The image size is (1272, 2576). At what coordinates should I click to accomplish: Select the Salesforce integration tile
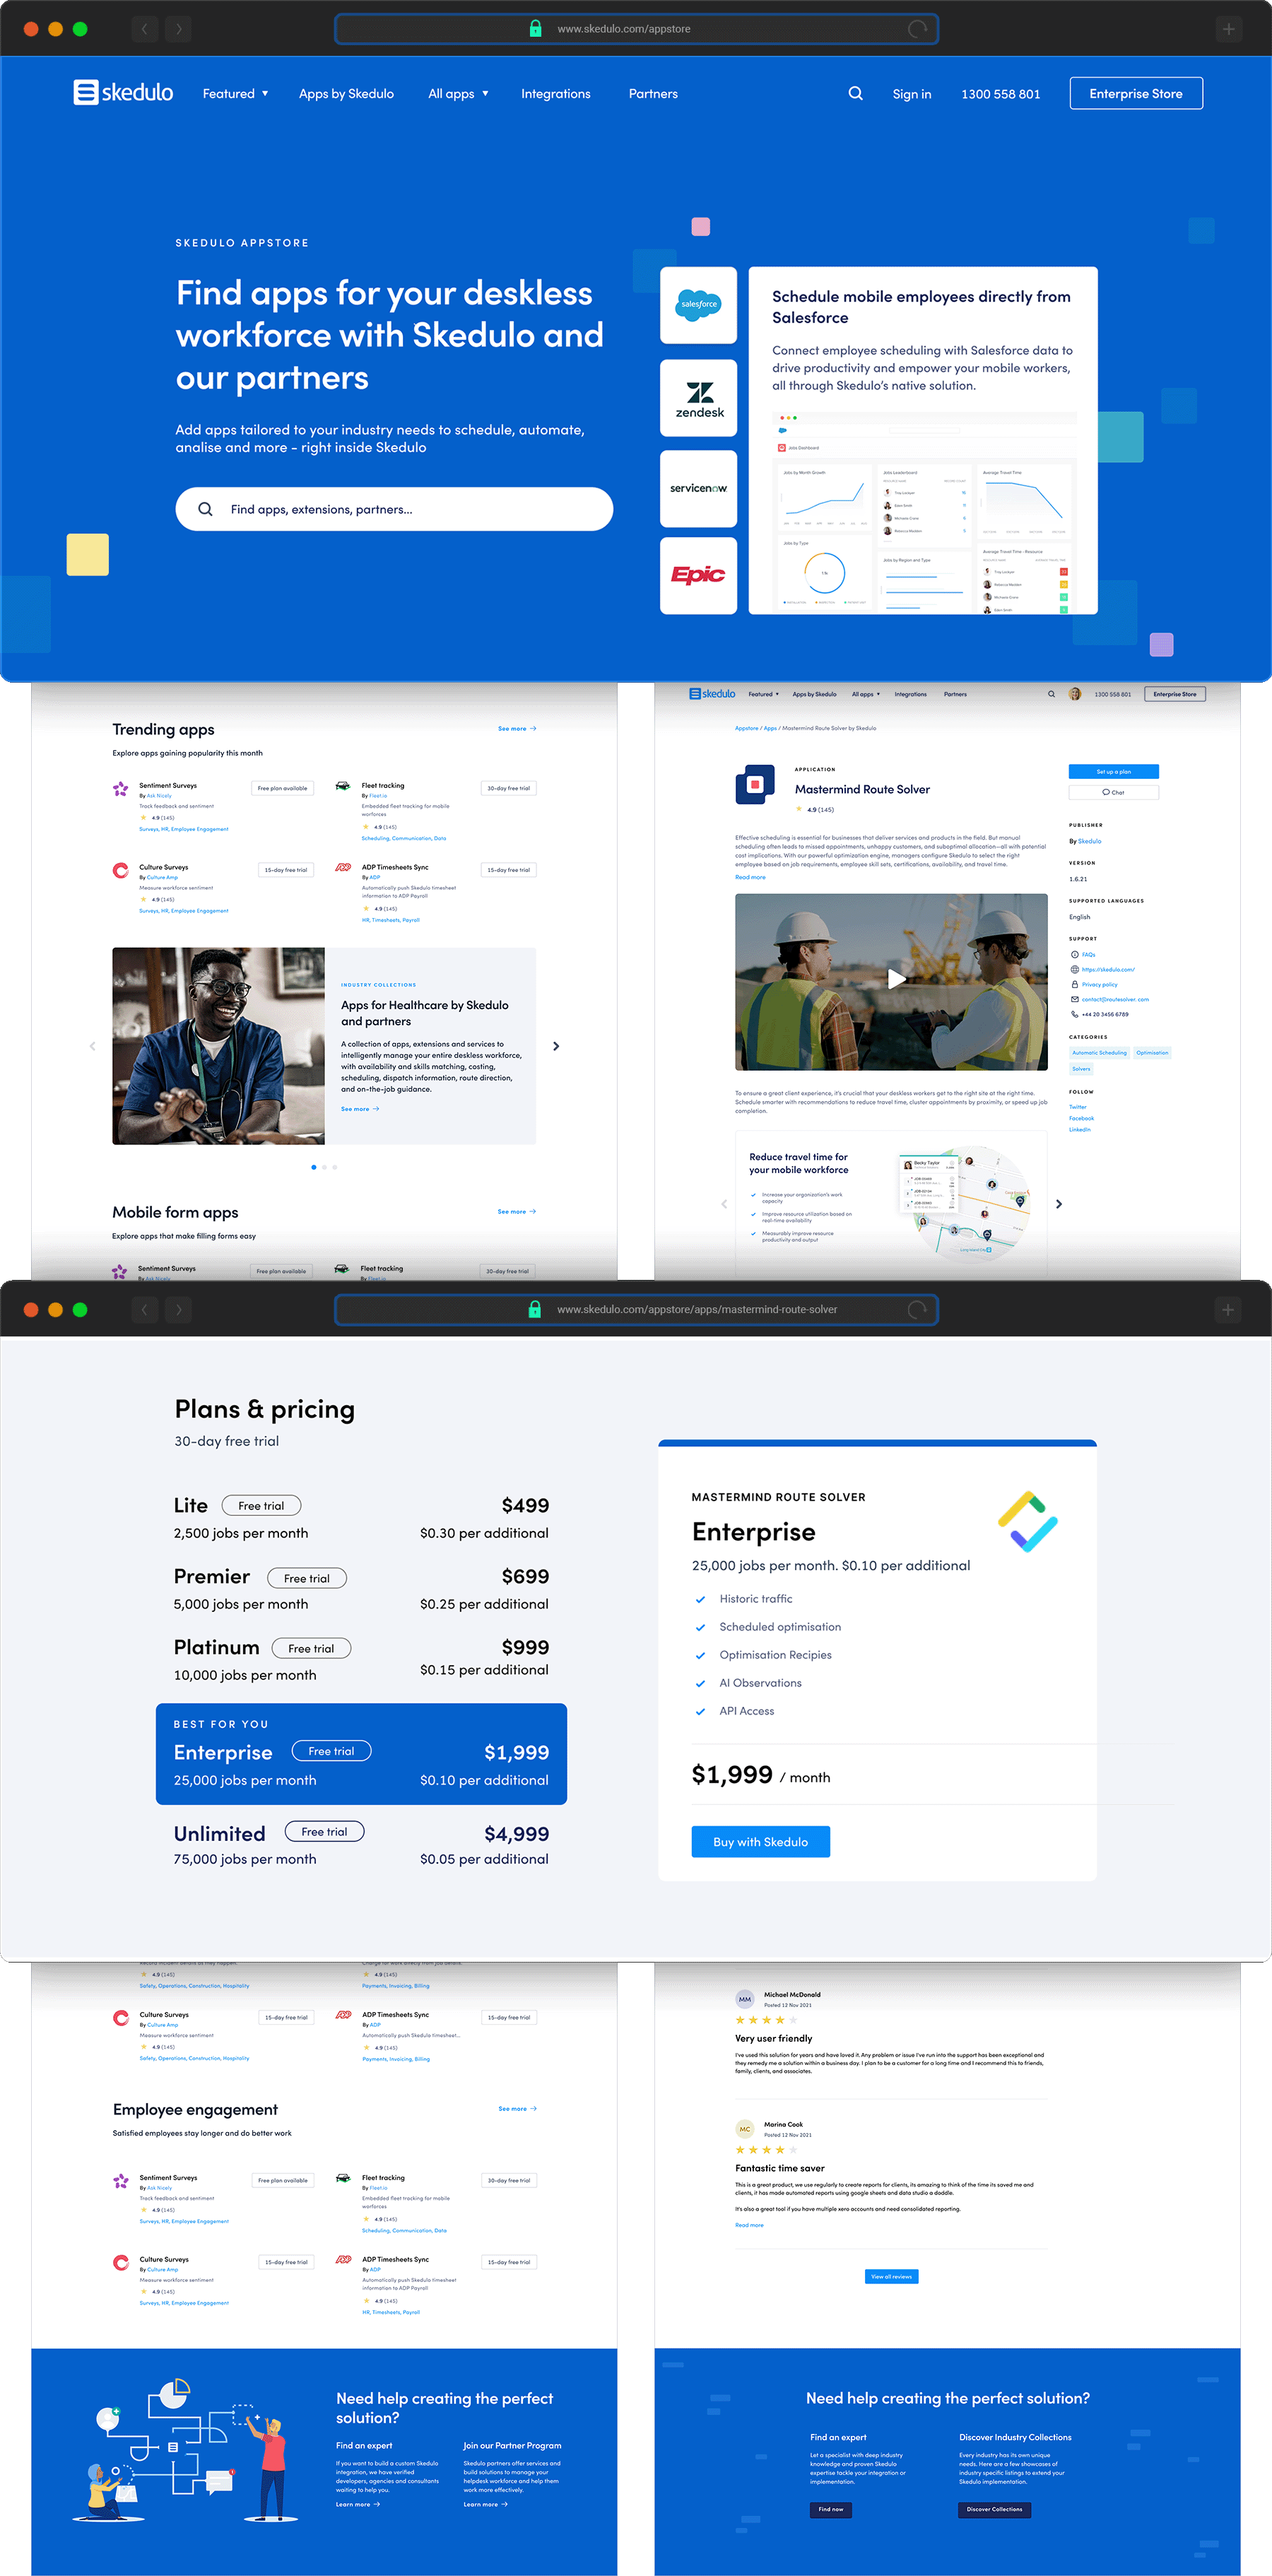[698, 304]
